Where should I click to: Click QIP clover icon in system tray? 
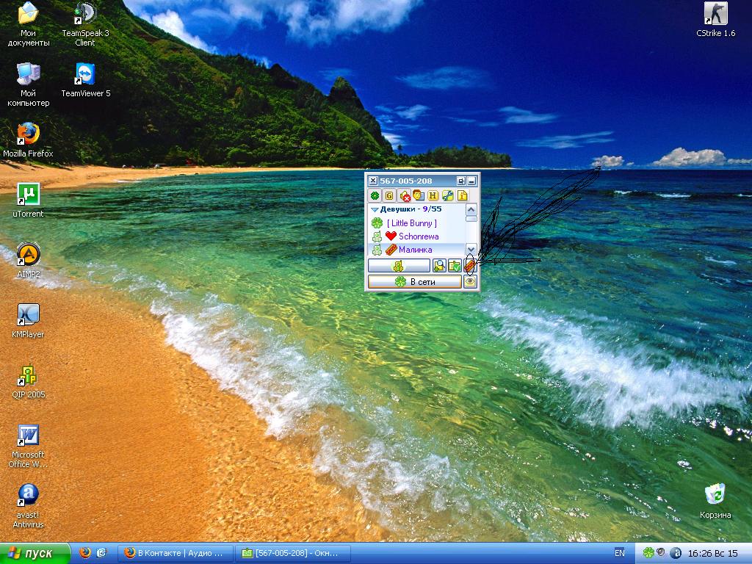(x=648, y=553)
